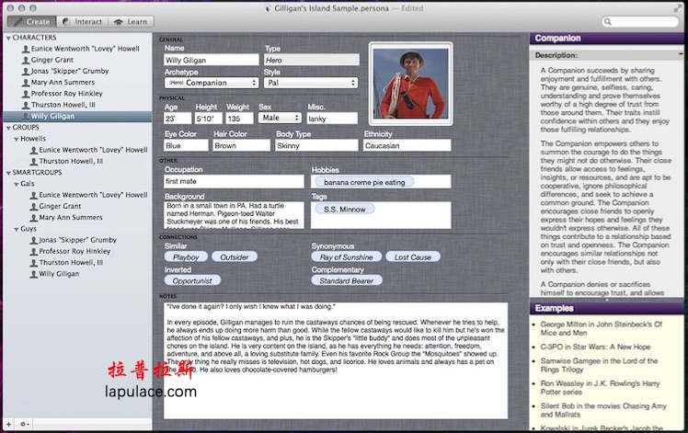Click the Eye Color field showing Blue

point(186,145)
